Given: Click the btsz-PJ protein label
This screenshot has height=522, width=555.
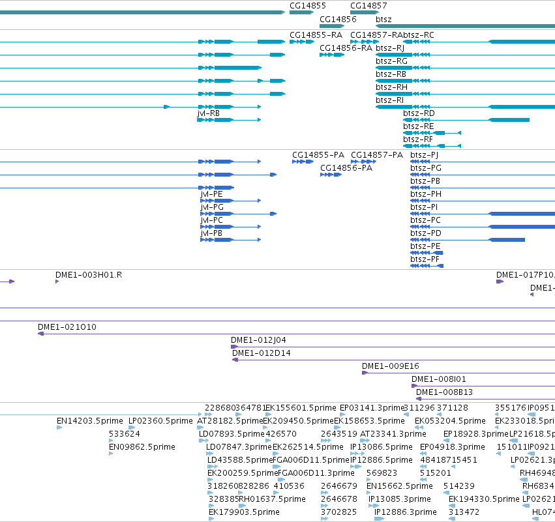Looking at the screenshot, I should click(424, 155).
